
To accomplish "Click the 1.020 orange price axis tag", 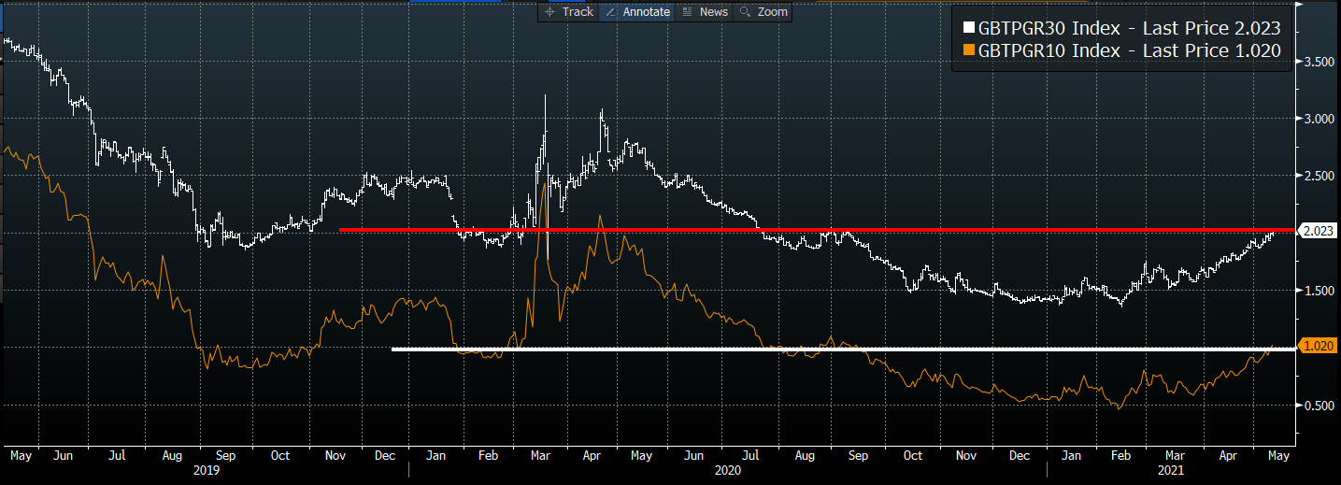I will (x=1318, y=346).
